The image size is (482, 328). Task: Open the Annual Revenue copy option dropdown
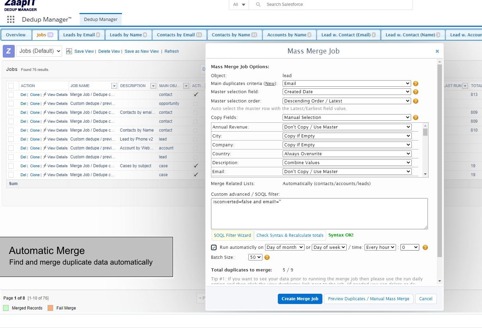[x=347, y=127]
